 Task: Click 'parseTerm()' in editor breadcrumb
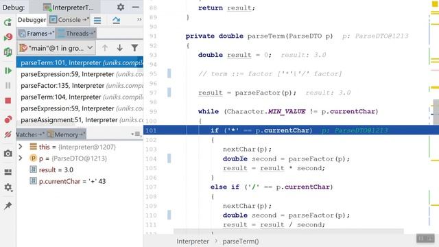point(241,241)
